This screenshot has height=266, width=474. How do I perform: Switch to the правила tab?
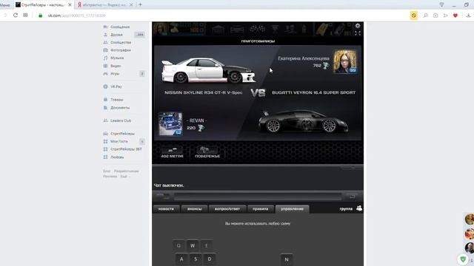[x=261, y=208]
